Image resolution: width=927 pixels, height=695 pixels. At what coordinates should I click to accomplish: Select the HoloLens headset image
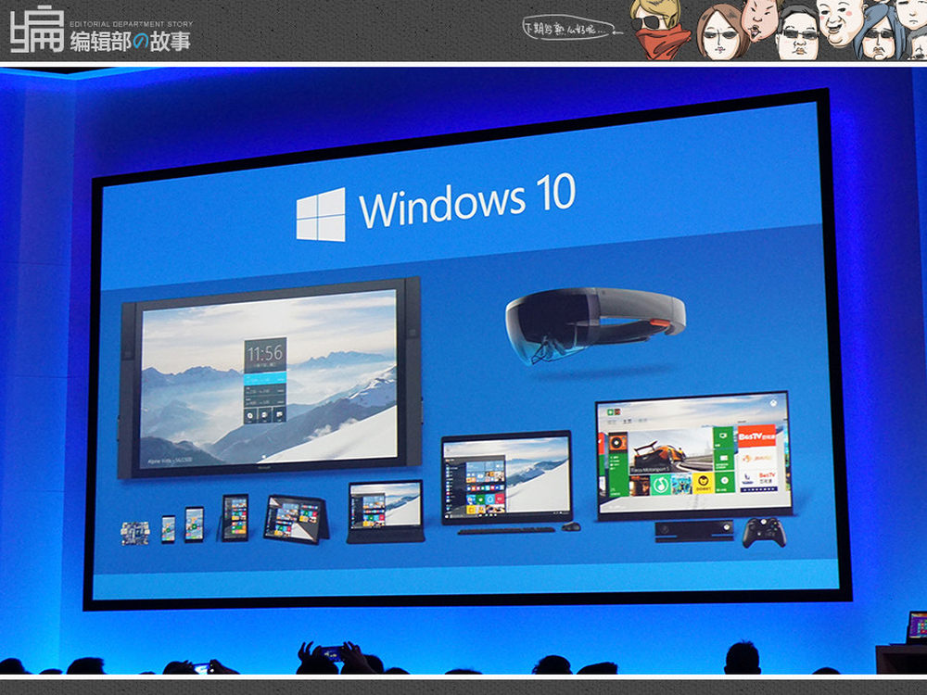click(594, 325)
